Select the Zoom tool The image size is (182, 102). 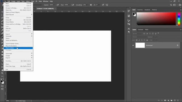(2, 73)
